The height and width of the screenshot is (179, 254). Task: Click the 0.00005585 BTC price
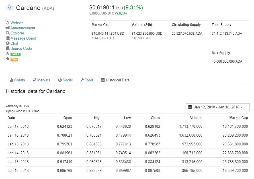[102, 13]
